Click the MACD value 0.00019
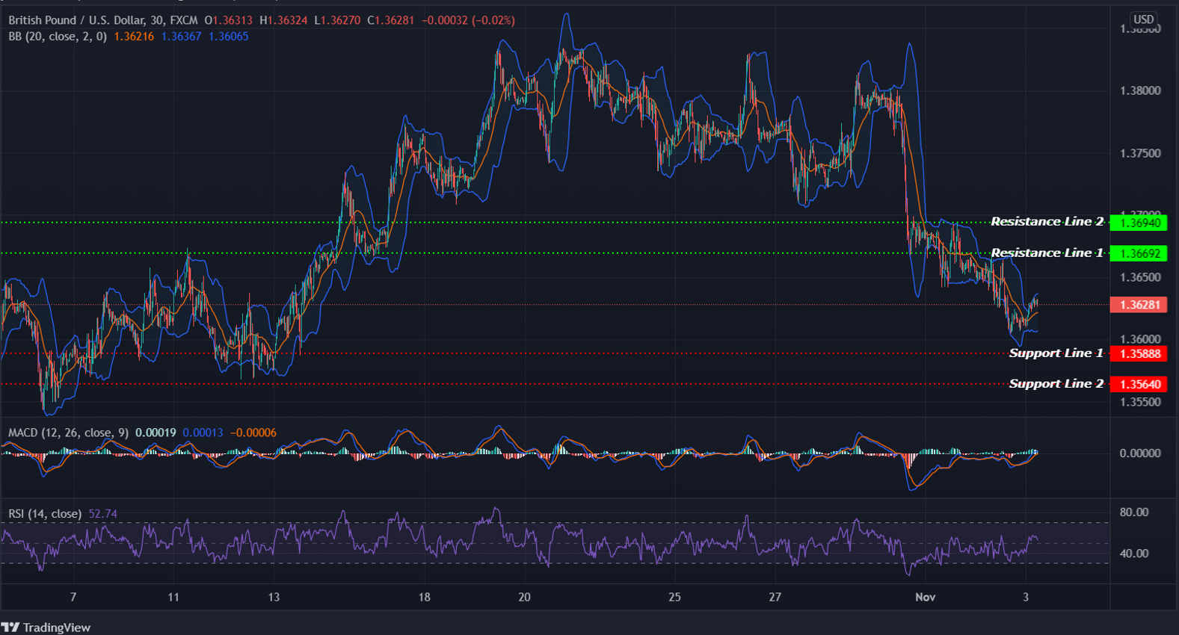Screen dimensions: 1179x635 coord(156,433)
